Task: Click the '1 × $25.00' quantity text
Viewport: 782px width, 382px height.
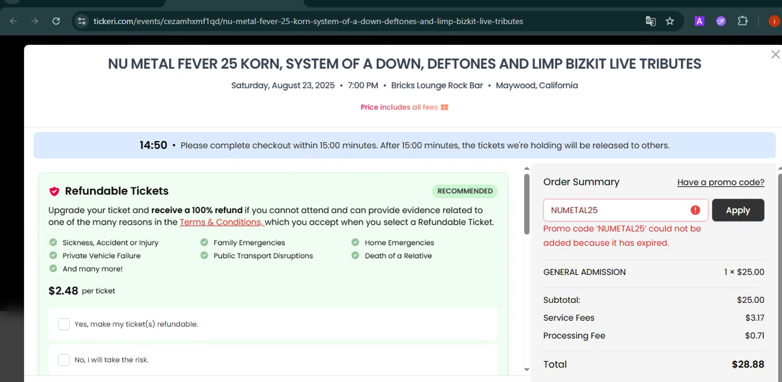Action: (x=744, y=272)
